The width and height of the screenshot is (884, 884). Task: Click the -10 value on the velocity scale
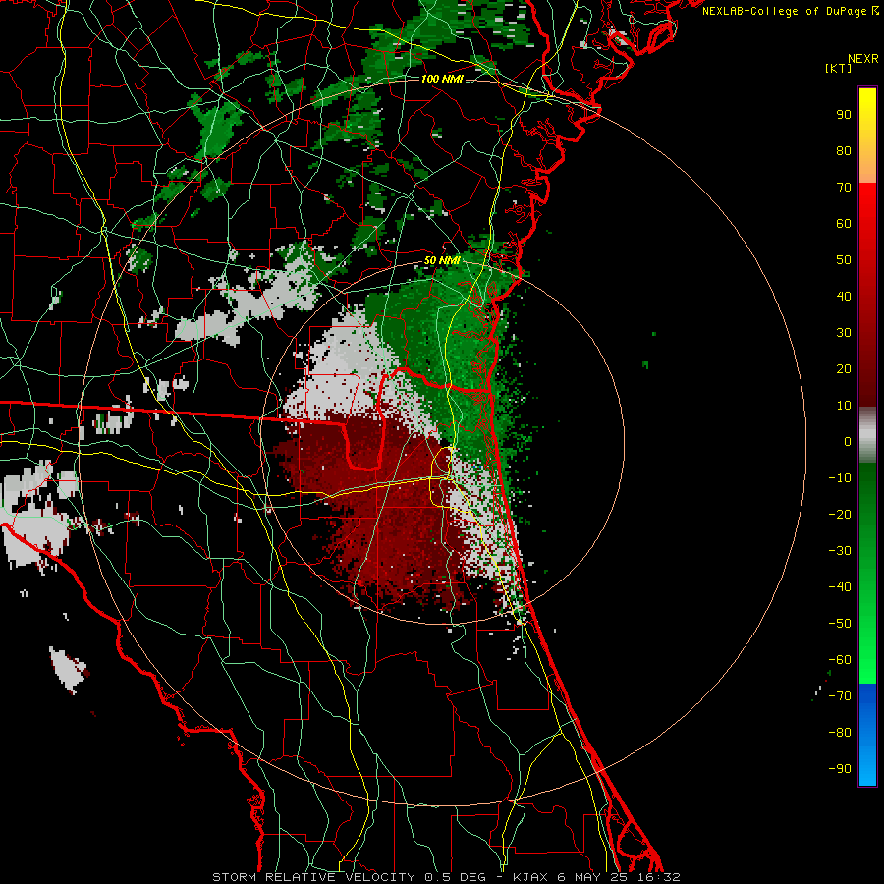(x=840, y=478)
